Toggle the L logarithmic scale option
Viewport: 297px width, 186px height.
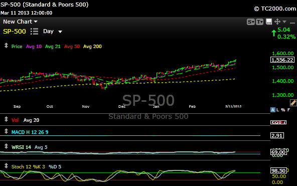(x=277, y=110)
